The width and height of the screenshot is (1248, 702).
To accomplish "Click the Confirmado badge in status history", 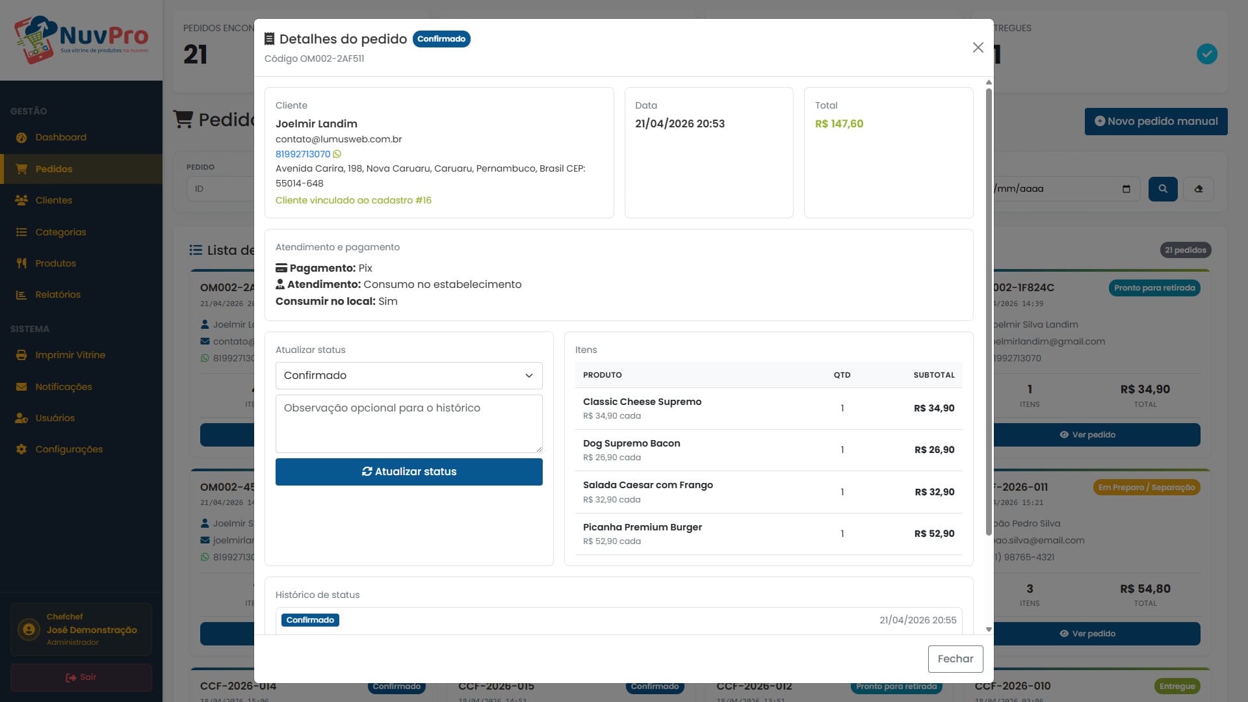I will (310, 620).
